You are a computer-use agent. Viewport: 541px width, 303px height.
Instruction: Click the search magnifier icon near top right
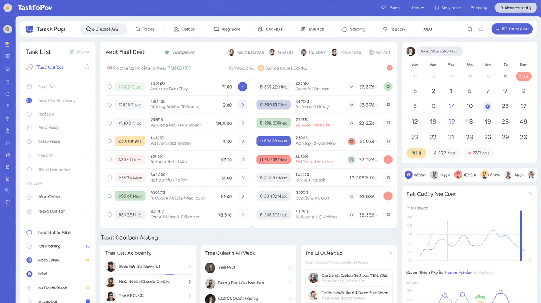[470, 29]
